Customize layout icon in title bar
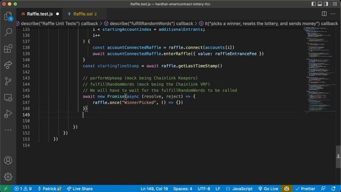The height and width of the screenshot is (192, 341). 335,4
